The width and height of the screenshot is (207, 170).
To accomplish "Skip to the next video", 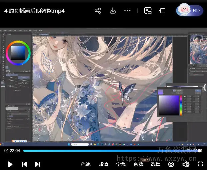I will tap(37, 164).
